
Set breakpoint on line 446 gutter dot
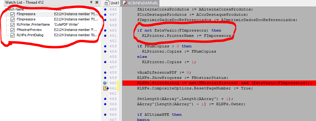click(105, 10)
